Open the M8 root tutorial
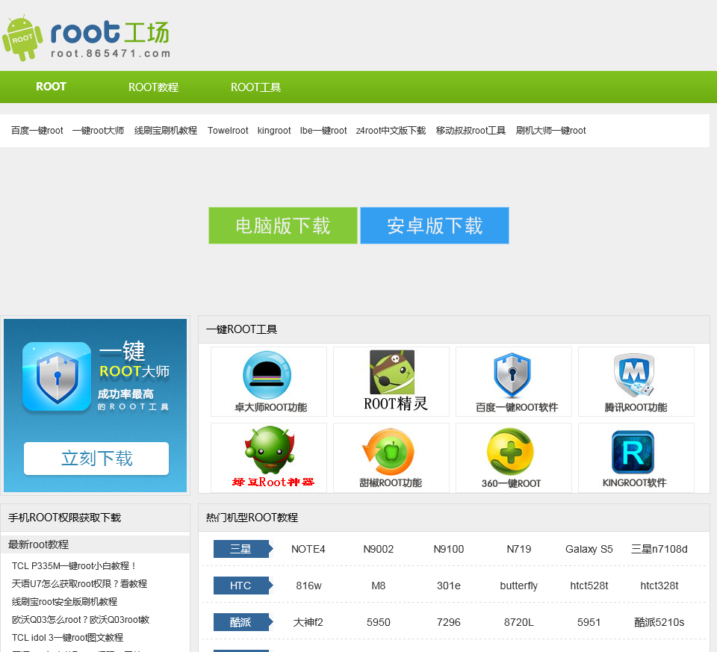The height and width of the screenshot is (652, 717). coord(378,586)
